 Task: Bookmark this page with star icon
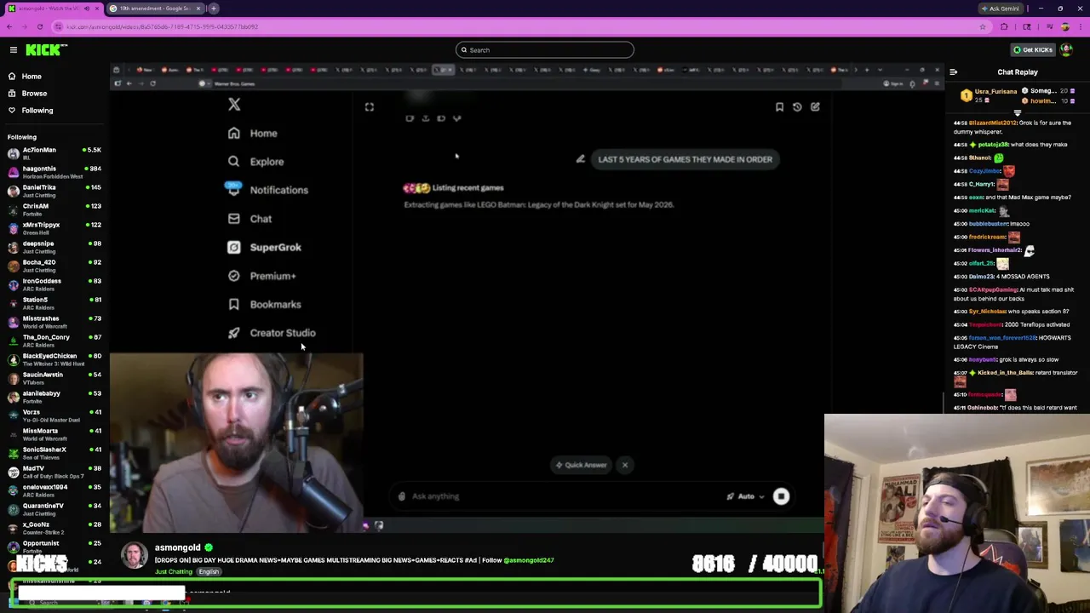point(983,26)
